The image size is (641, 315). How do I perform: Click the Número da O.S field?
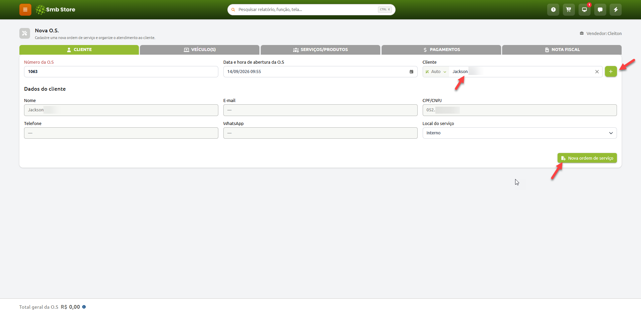coord(121,72)
